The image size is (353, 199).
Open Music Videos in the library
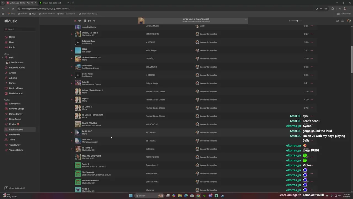pos(16,88)
